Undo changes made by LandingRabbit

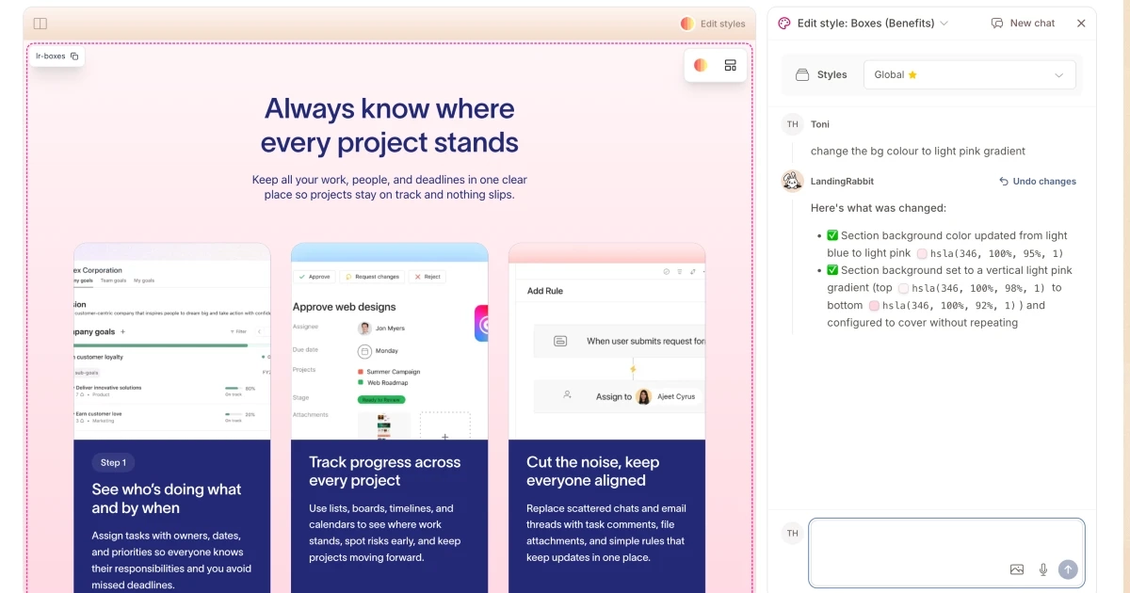tap(1038, 182)
